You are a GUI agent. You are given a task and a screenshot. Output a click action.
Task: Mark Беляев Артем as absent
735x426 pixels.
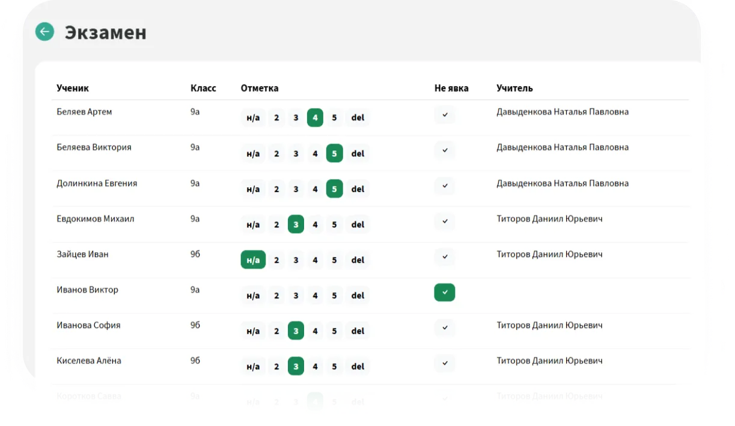445,115
